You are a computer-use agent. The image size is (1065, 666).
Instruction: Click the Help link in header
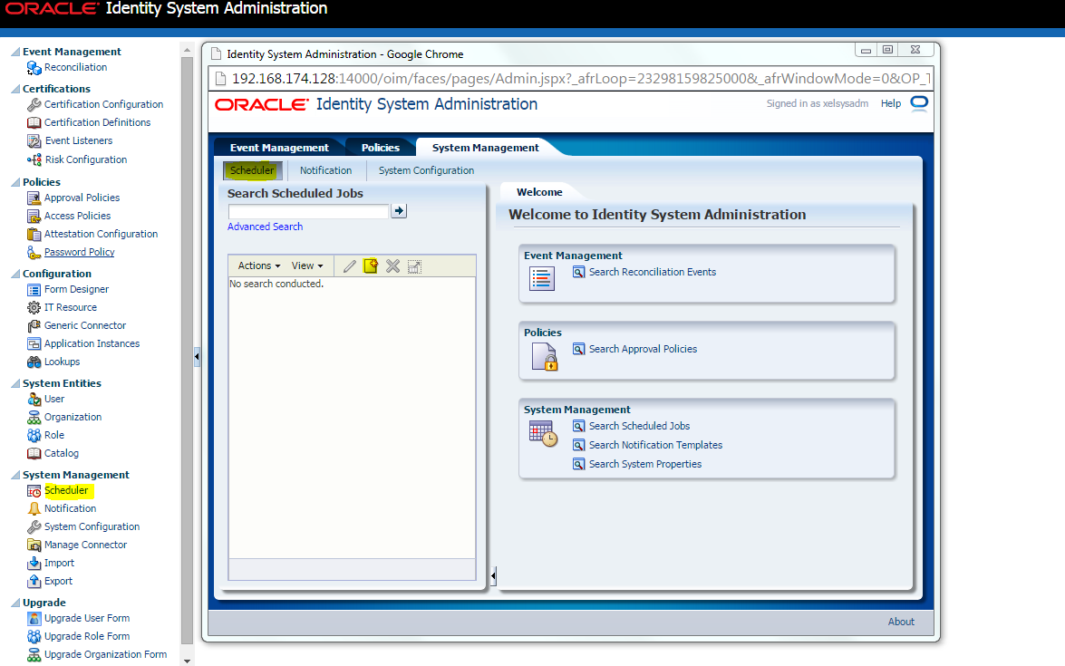click(x=890, y=104)
